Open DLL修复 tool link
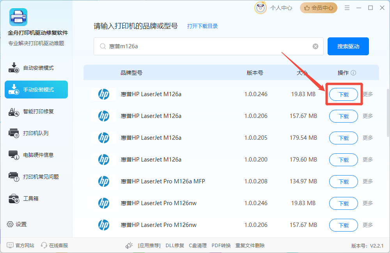This screenshot has height=253, width=390. click(x=175, y=246)
